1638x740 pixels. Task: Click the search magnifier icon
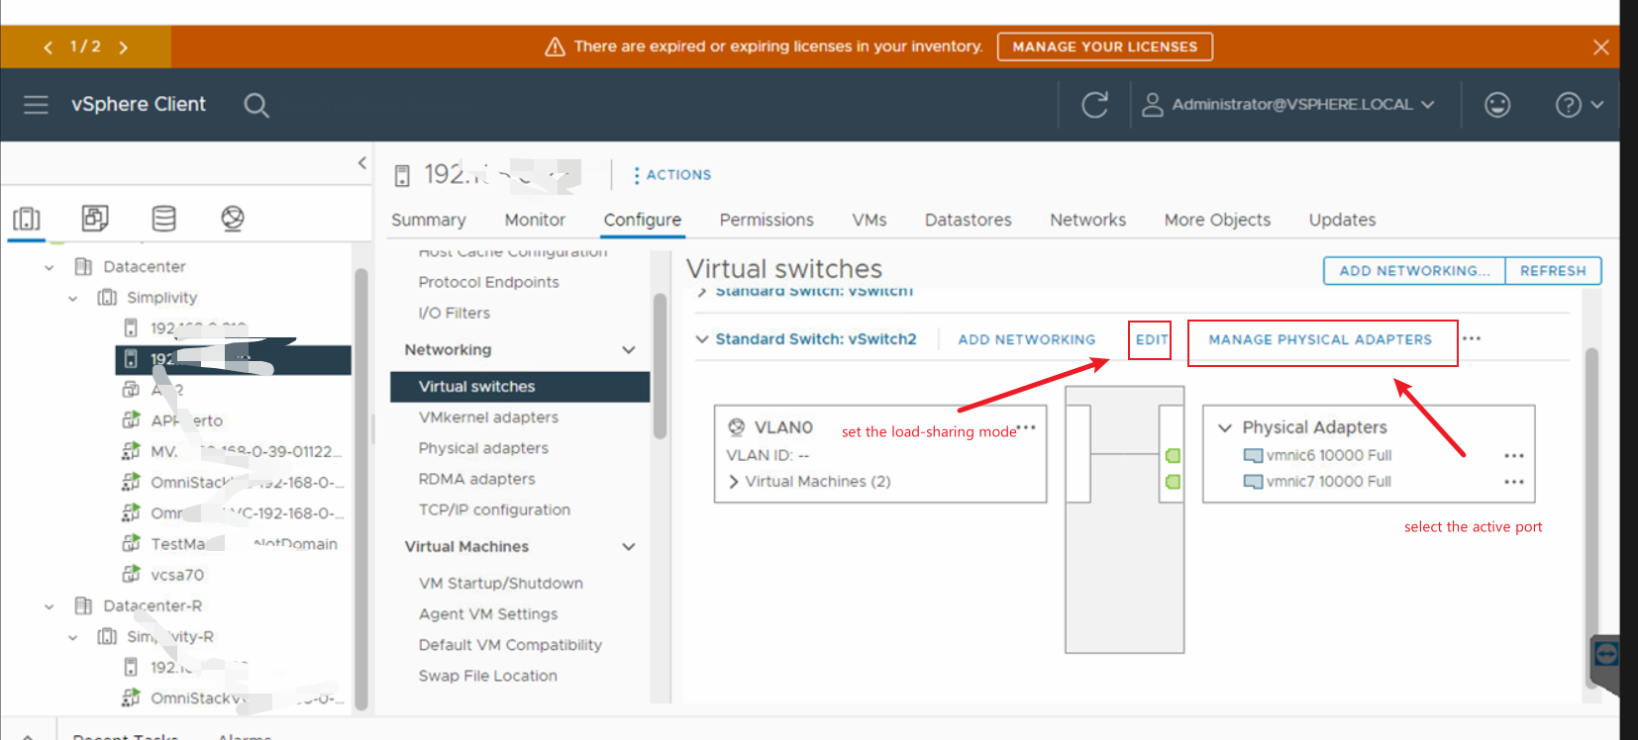256,105
